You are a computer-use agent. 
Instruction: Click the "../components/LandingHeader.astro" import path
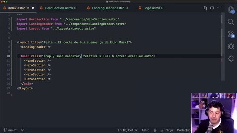point(95,24)
